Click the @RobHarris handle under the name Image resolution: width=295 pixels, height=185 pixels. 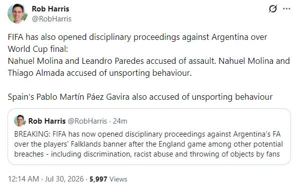coord(52,19)
